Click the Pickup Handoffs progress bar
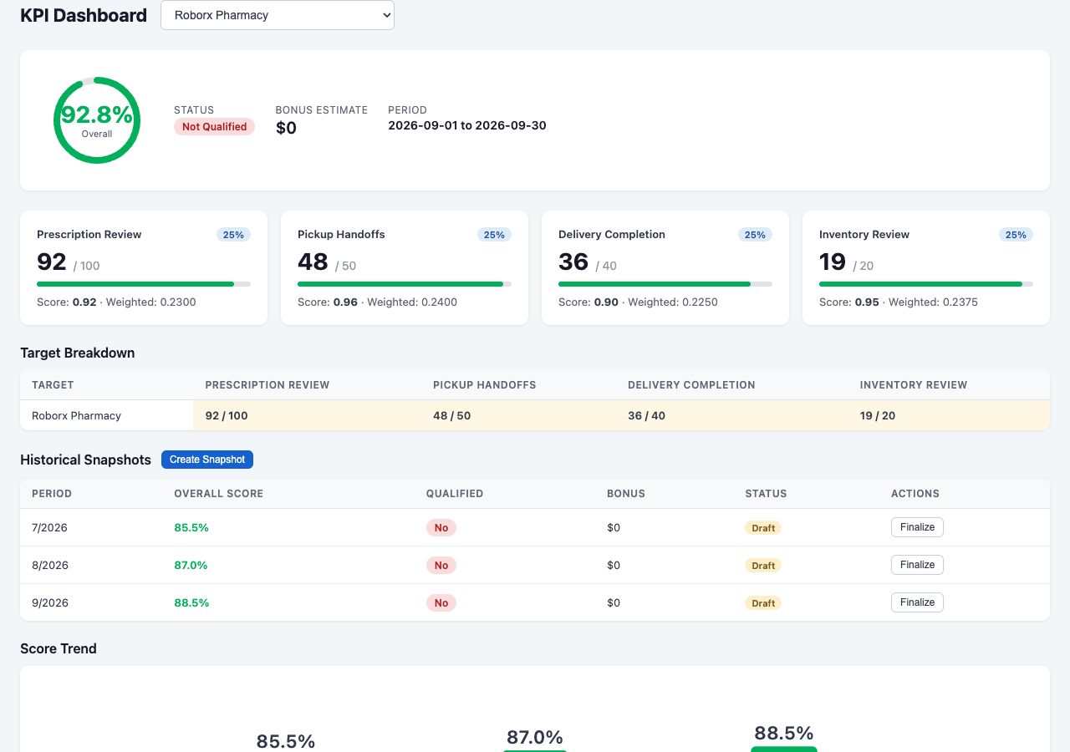Screen dimensions: 1070x752 click(x=405, y=284)
